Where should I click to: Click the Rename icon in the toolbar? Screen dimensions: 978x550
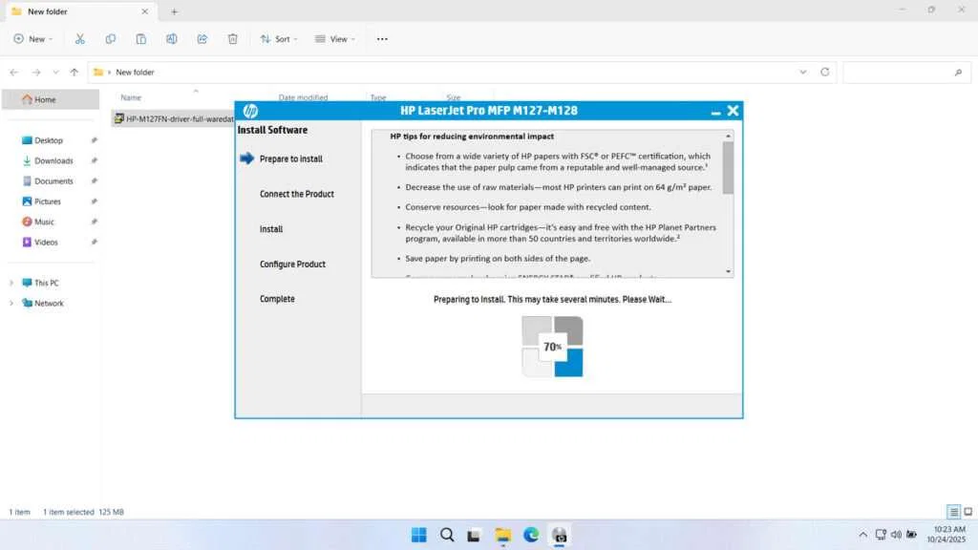172,38
